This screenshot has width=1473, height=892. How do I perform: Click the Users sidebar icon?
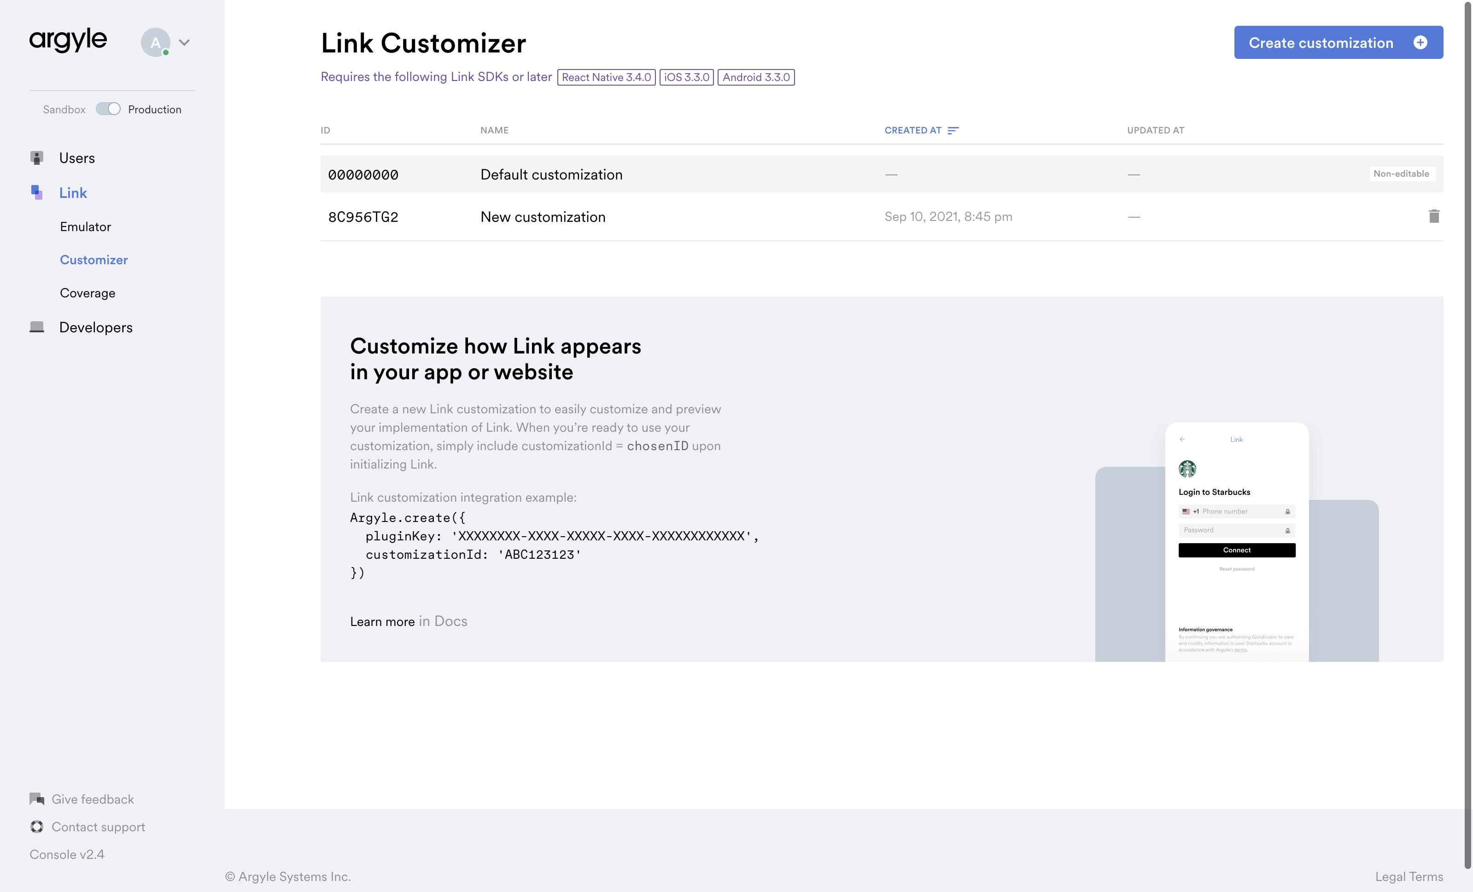pos(36,158)
